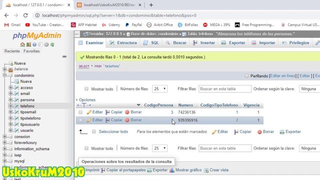
Task: Expand the + Opciones section
Action: [85, 100]
